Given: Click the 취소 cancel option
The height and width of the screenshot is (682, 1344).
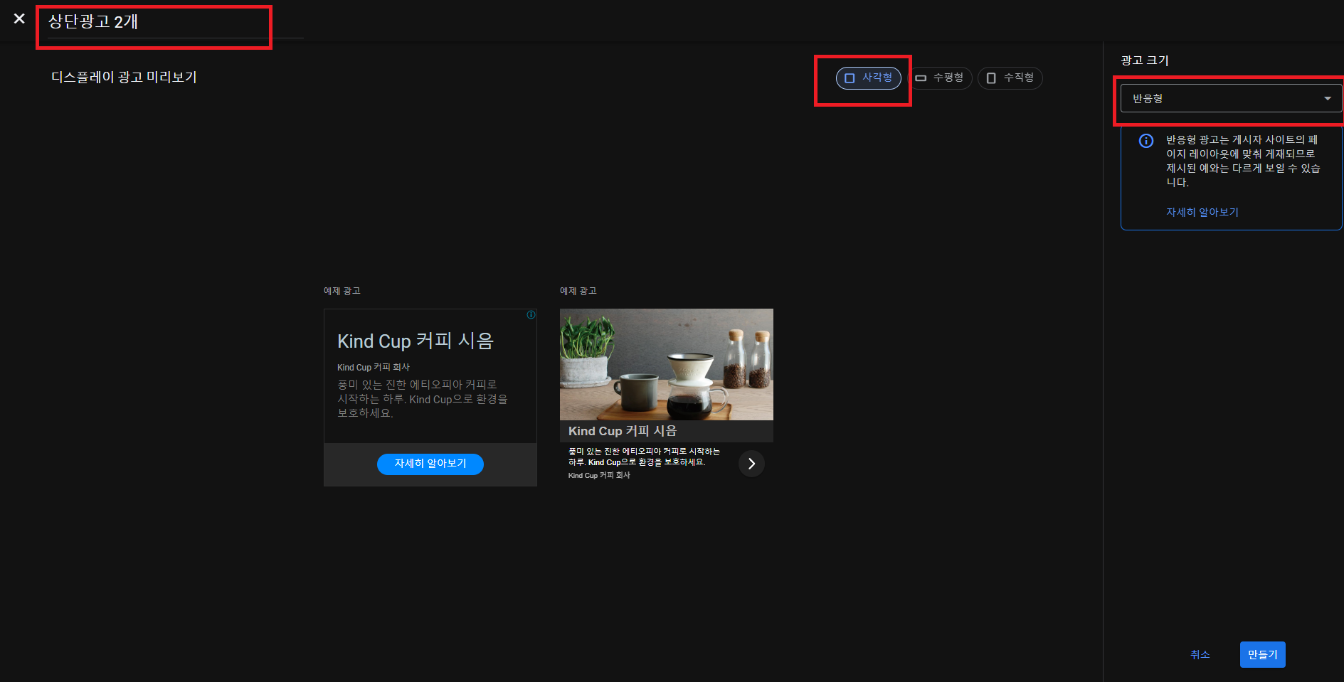Looking at the screenshot, I should tap(1200, 654).
